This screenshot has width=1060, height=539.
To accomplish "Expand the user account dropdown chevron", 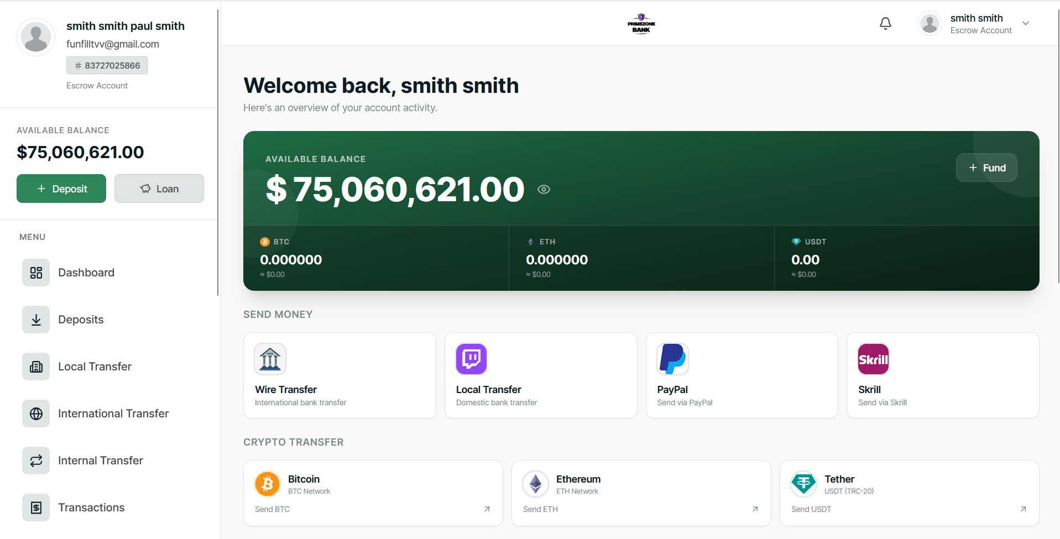I will [x=1026, y=23].
